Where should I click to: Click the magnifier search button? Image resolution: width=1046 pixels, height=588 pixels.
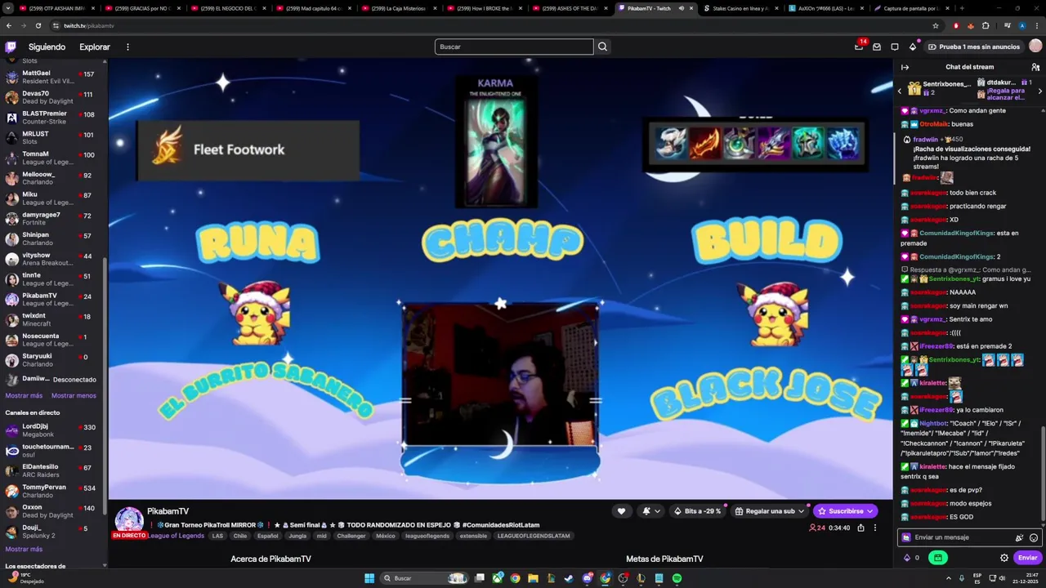[602, 47]
